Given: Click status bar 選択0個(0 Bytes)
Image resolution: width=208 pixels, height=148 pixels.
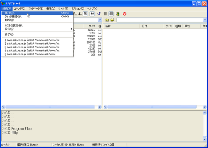Looking at the screenshot, I should click(27, 145).
